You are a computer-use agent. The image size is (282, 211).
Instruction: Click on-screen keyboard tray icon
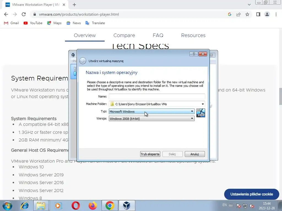click(231, 206)
